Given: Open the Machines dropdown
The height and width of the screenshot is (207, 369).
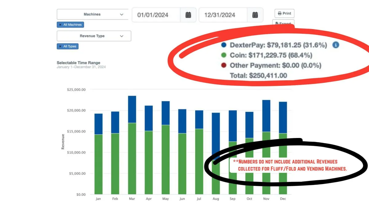Looking at the screenshot, I should coord(93,14).
